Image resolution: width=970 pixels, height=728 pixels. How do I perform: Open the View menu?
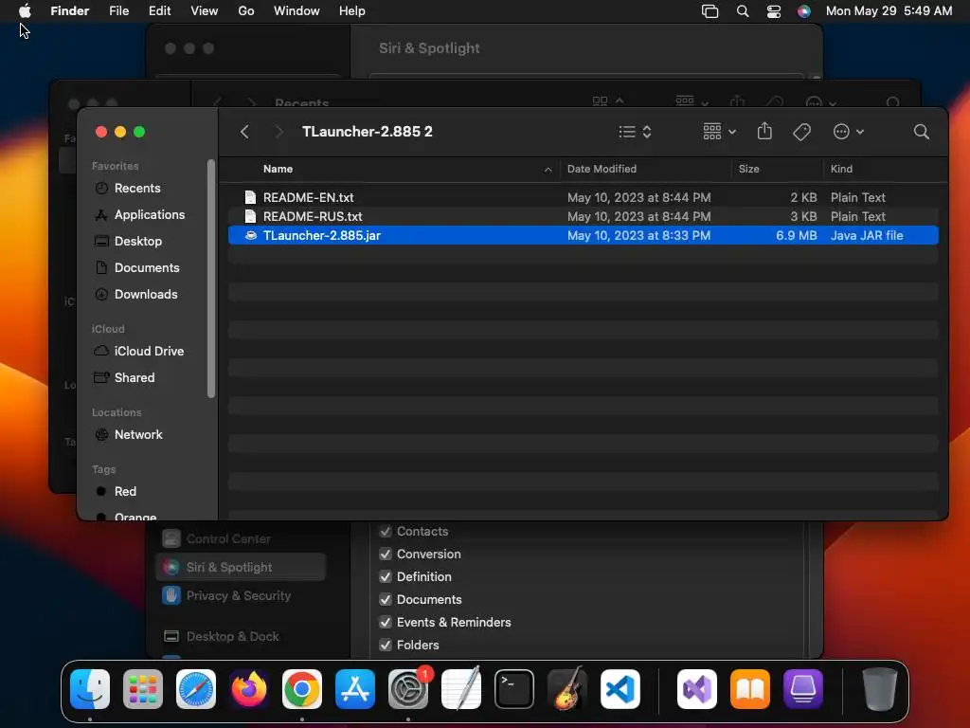(x=205, y=10)
